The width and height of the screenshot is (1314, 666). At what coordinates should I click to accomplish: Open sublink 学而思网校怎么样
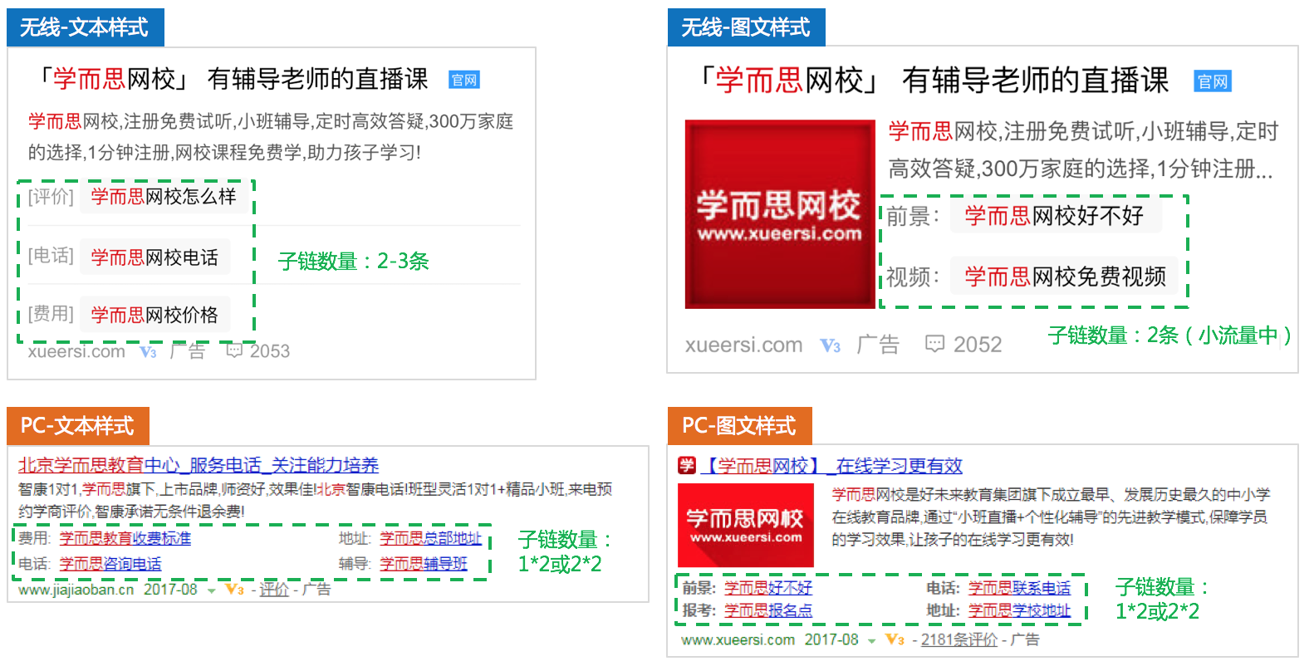pyautogui.click(x=164, y=197)
